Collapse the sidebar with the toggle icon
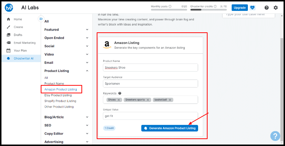The width and height of the screenshot is (285, 146). click(x=41, y=19)
